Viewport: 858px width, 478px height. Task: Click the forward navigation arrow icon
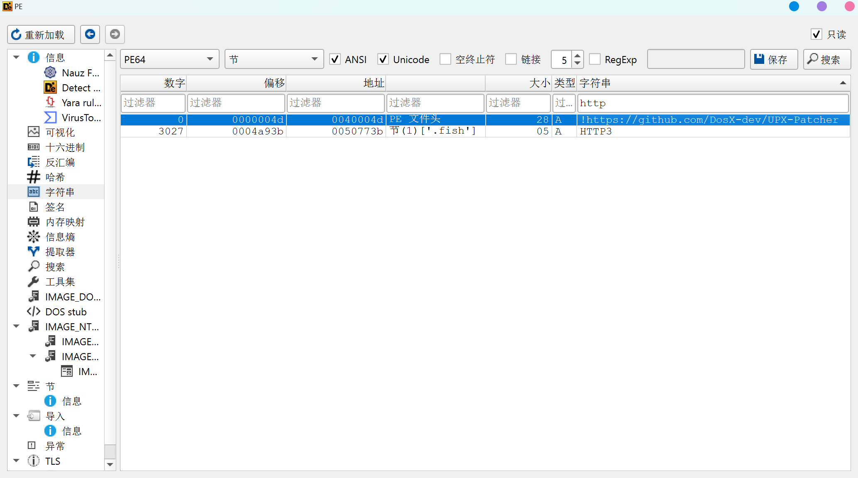click(x=115, y=34)
